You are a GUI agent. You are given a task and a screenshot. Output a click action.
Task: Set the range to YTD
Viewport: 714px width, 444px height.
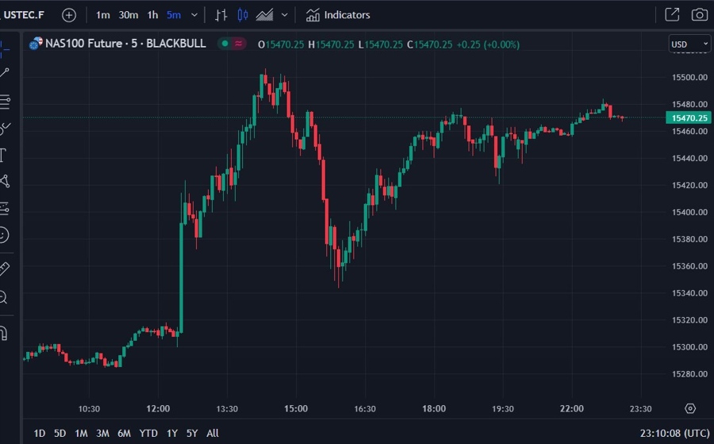[148, 433]
